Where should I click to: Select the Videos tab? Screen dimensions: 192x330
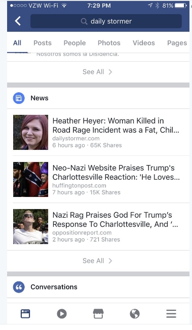click(144, 43)
